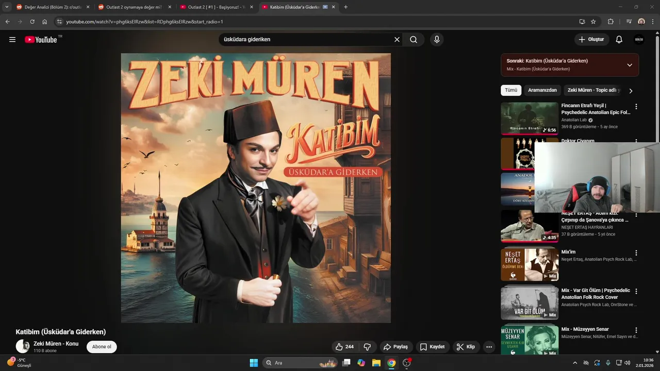The height and width of the screenshot is (371, 660).
Task: Click the Kaydet save button
Action: click(x=432, y=347)
